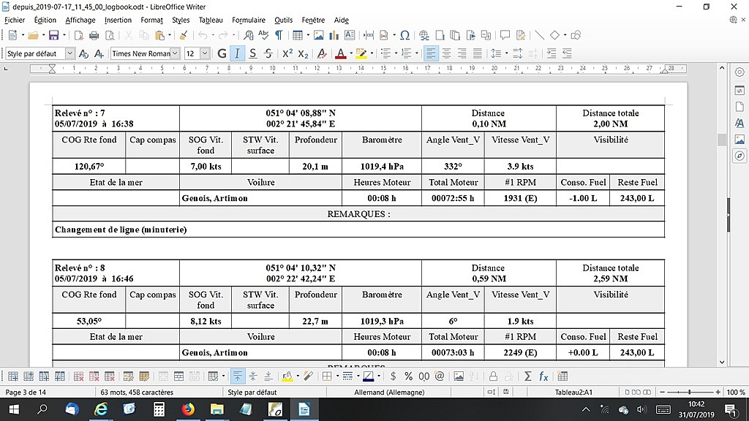This screenshot has width=749, height=421.
Task: Toggle left paragraph alignment
Action: (x=431, y=53)
